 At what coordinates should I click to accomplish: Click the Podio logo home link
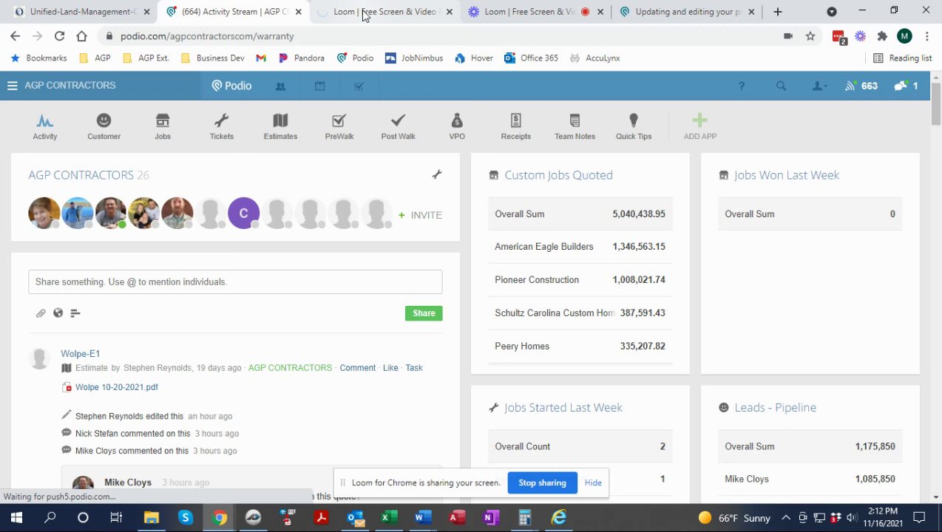click(x=231, y=86)
